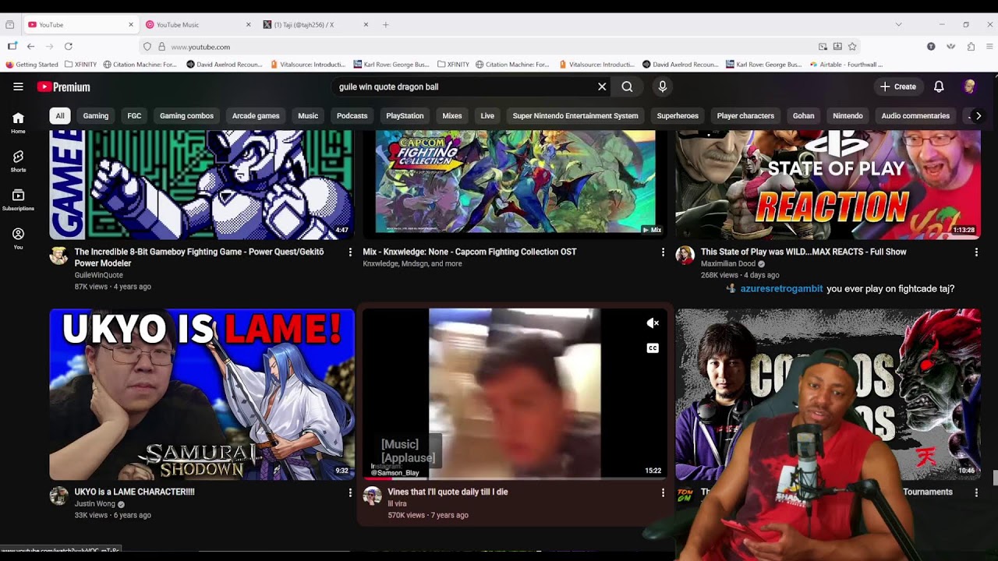
Task: Open the GuileWinQuote channel name
Action: [x=98, y=275]
